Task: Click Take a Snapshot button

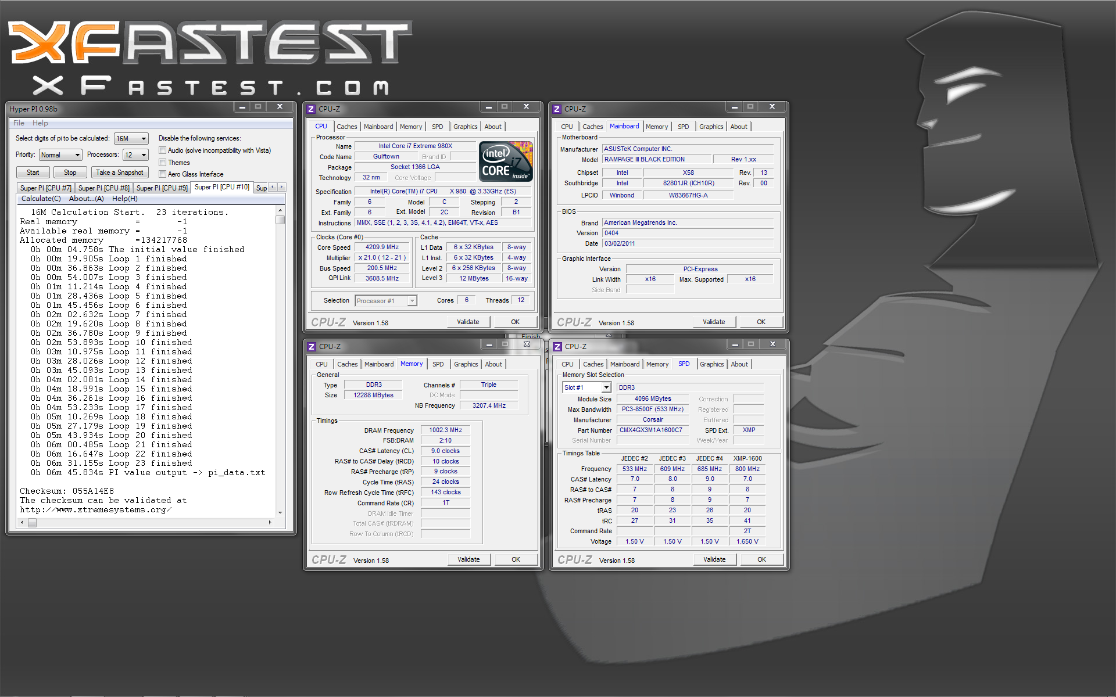Action: click(119, 173)
